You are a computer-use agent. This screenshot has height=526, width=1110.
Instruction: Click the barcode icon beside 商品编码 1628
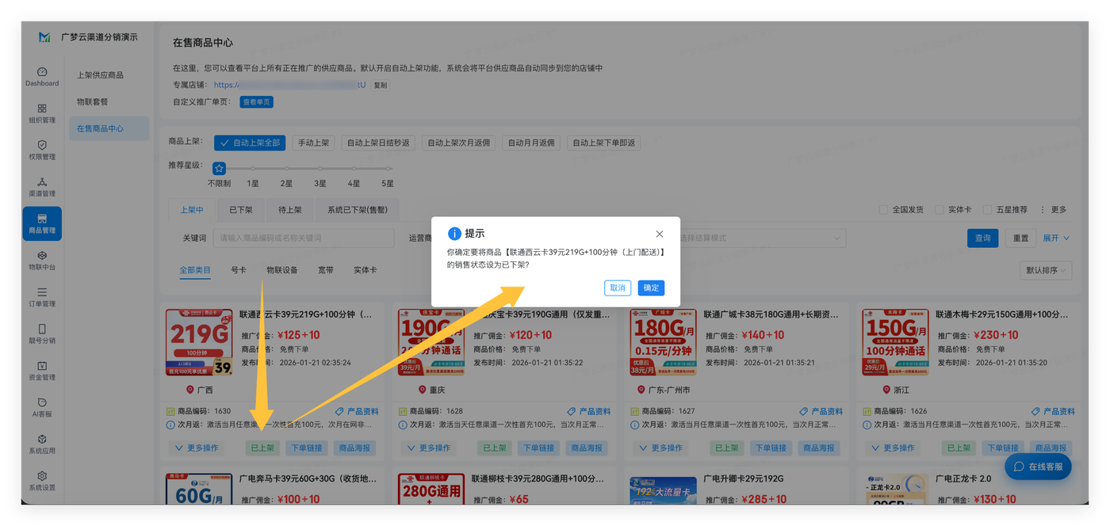[x=403, y=412]
